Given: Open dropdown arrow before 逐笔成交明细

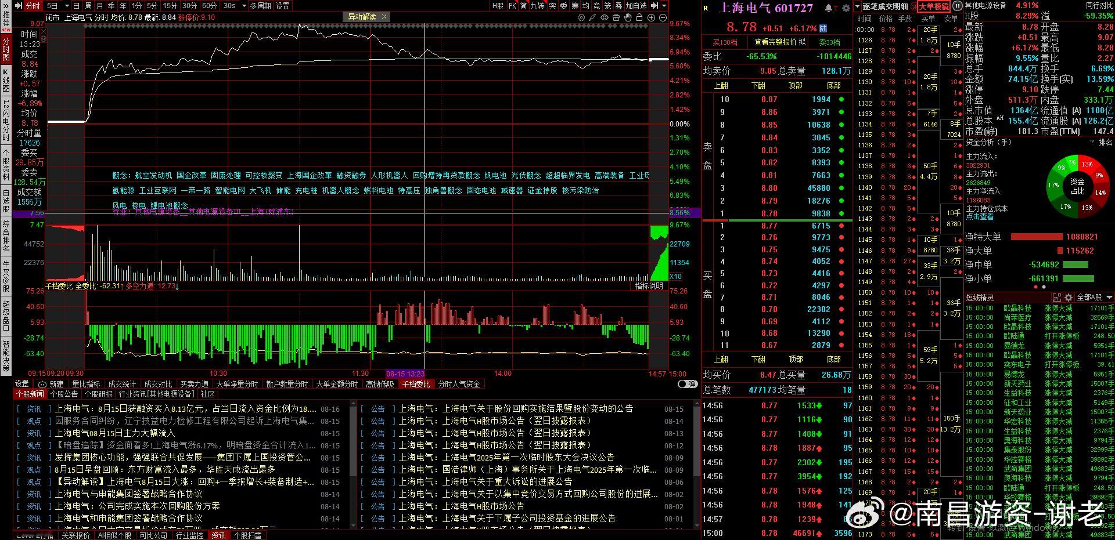Looking at the screenshot, I should tap(858, 6).
